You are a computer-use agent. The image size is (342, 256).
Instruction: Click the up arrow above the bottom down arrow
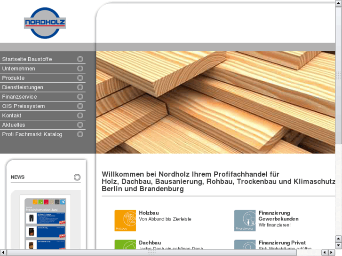point(339,239)
